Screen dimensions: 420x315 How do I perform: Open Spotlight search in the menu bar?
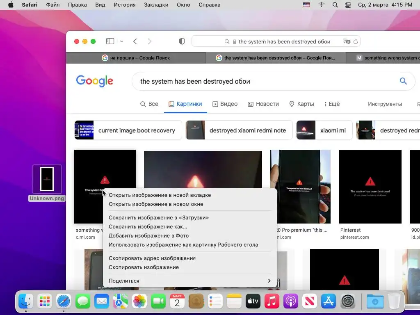(335, 5)
